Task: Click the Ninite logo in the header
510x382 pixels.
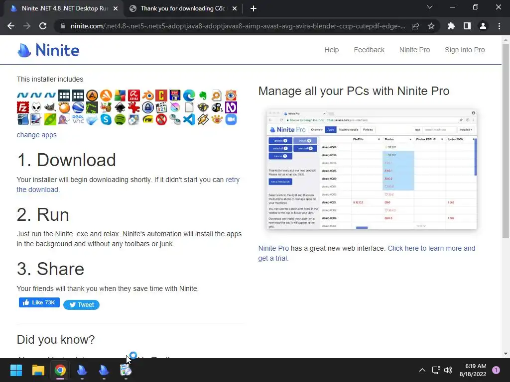Action: click(x=48, y=50)
